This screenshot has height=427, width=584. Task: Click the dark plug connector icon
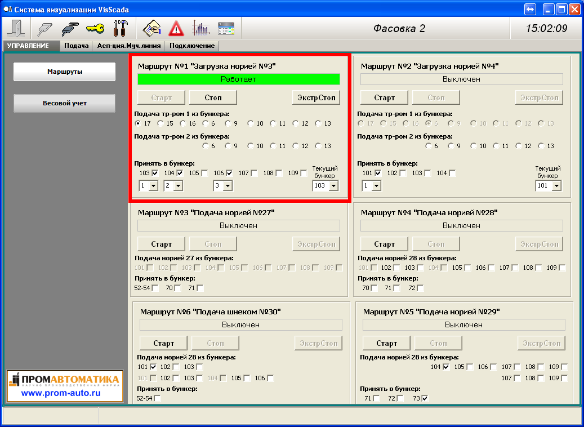pyautogui.click(x=69, y=28)
